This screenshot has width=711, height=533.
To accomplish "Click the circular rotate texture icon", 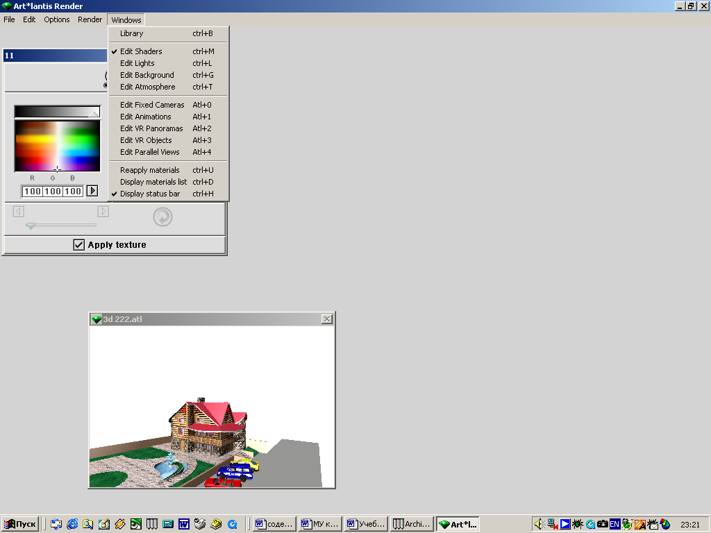I will (x=162, y=217).
